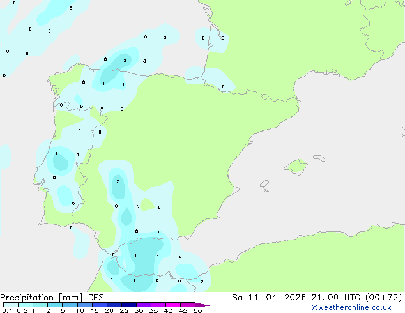405x313 pixels.
Task: Click the 45–50 mm legend color swatch
Action: pyautogui.click(x=188, y=305)
